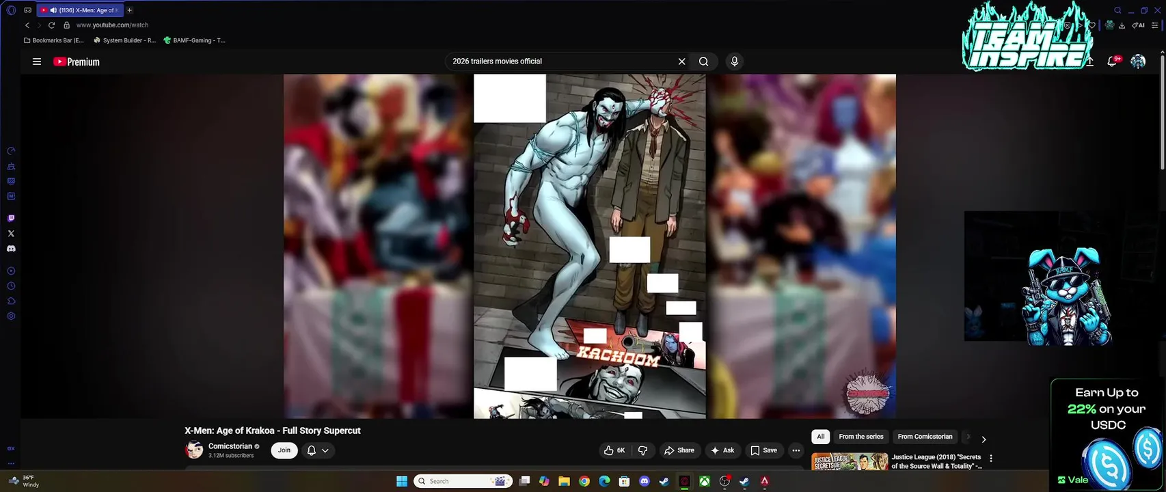Like the video with 6K likes
This screenshot has height=492, width=1166.
[x=614, y=450]
